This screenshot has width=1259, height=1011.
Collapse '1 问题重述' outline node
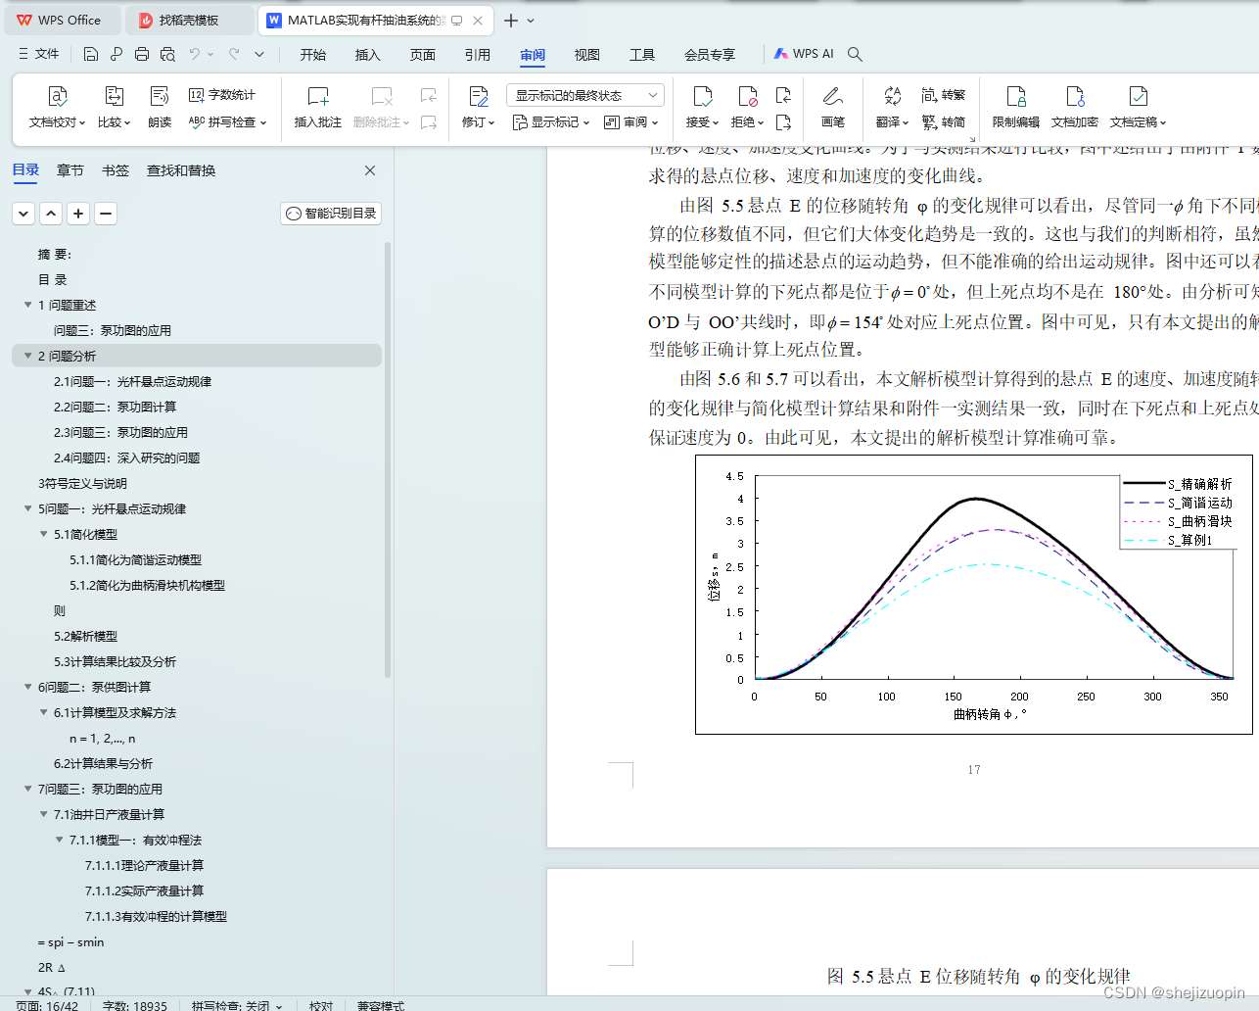tap(28, 305)
